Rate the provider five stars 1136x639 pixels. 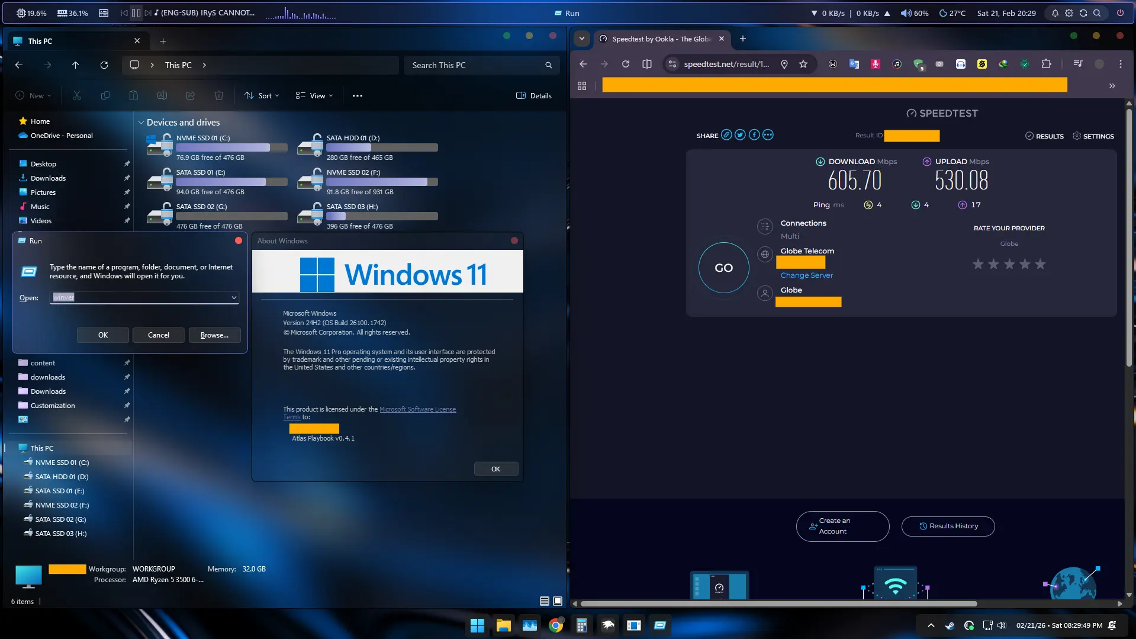point(1040,264)
